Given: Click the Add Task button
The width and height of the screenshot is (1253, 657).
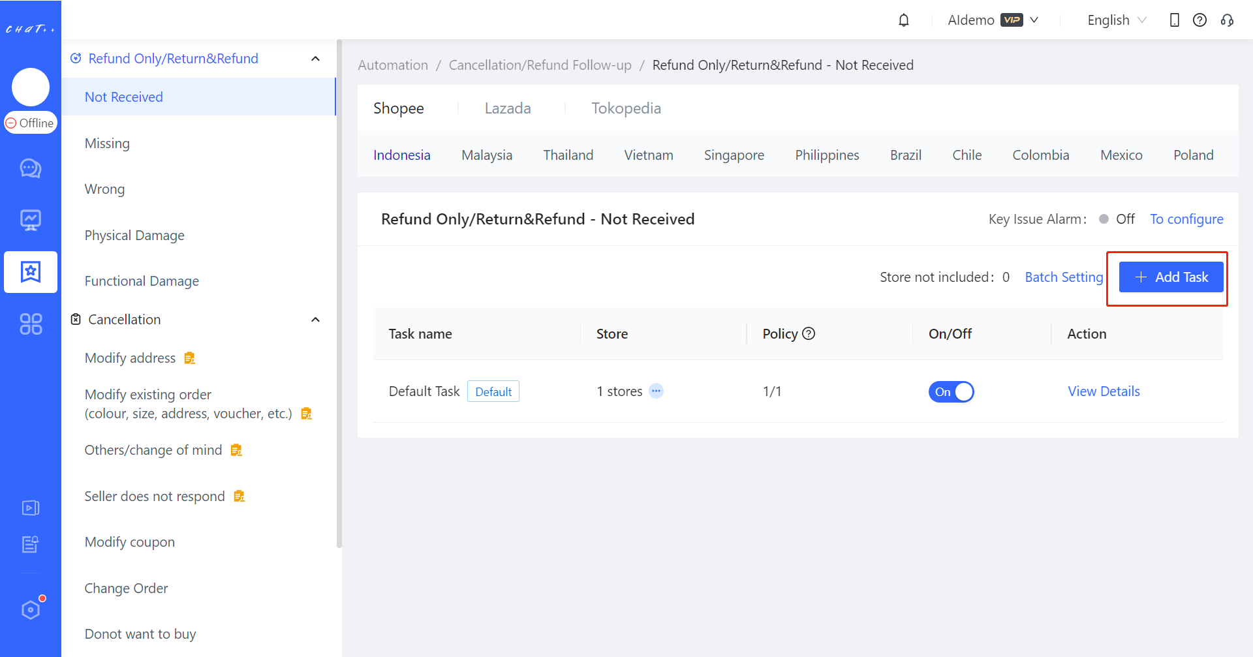Looking at the screenshot, I should 1171,277.
